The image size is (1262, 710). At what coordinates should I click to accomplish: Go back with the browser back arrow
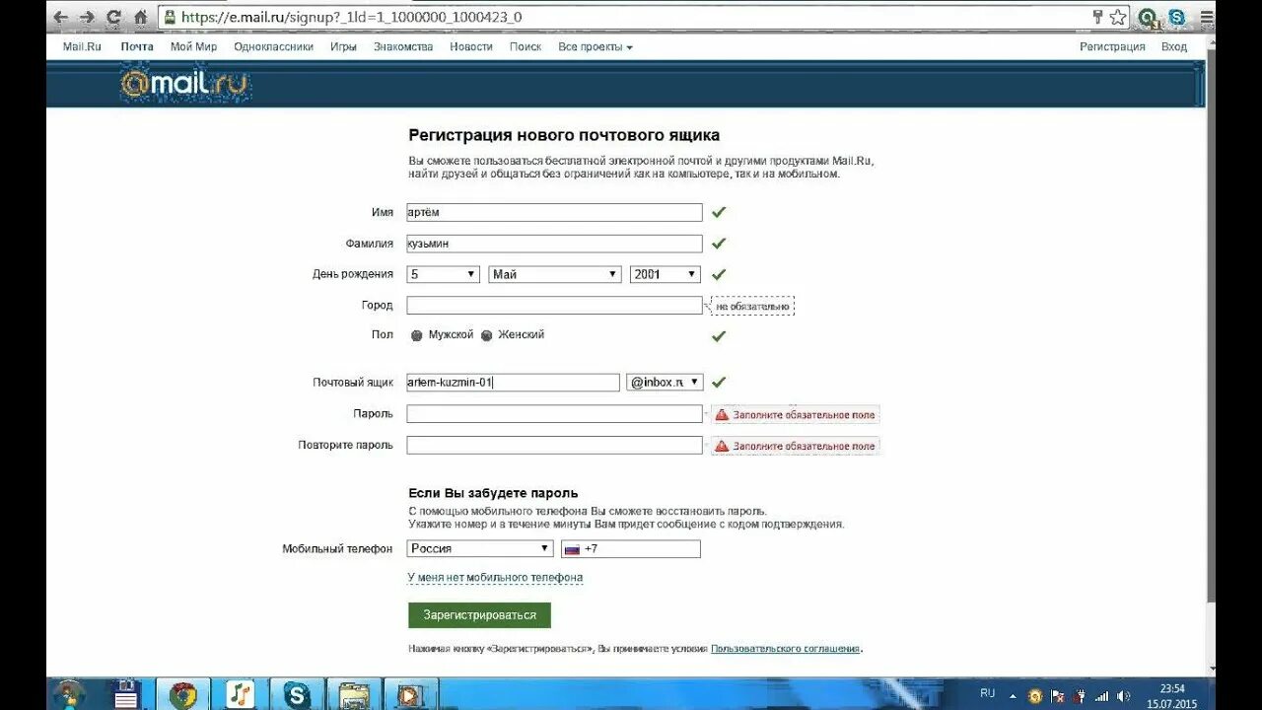coord(61,17)
